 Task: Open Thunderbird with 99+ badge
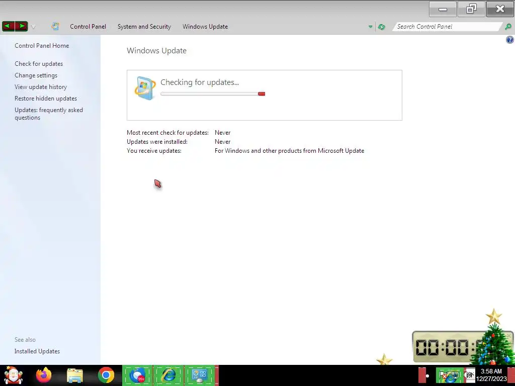click(137, 375)
